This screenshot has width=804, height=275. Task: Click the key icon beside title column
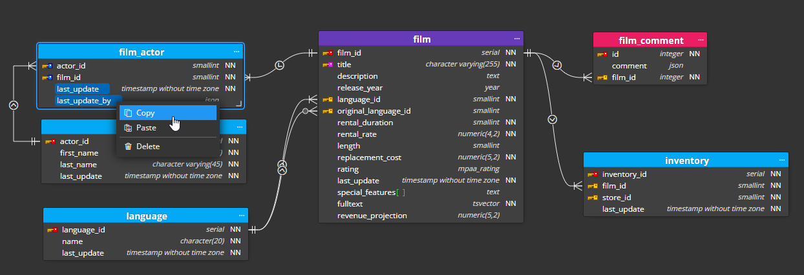click(x=328, y=65)
